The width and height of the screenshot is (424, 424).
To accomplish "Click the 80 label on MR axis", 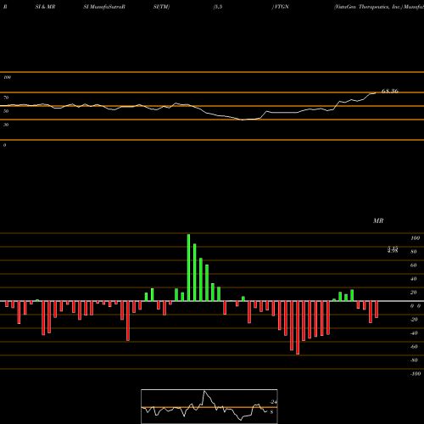I will (414, 252).
